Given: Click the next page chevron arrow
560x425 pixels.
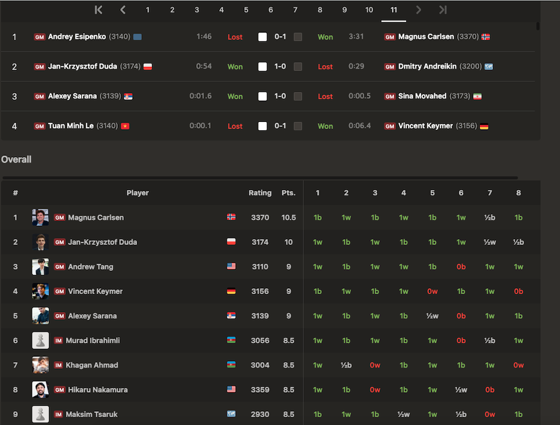Looking at the screenshot, I should point(418,10).
